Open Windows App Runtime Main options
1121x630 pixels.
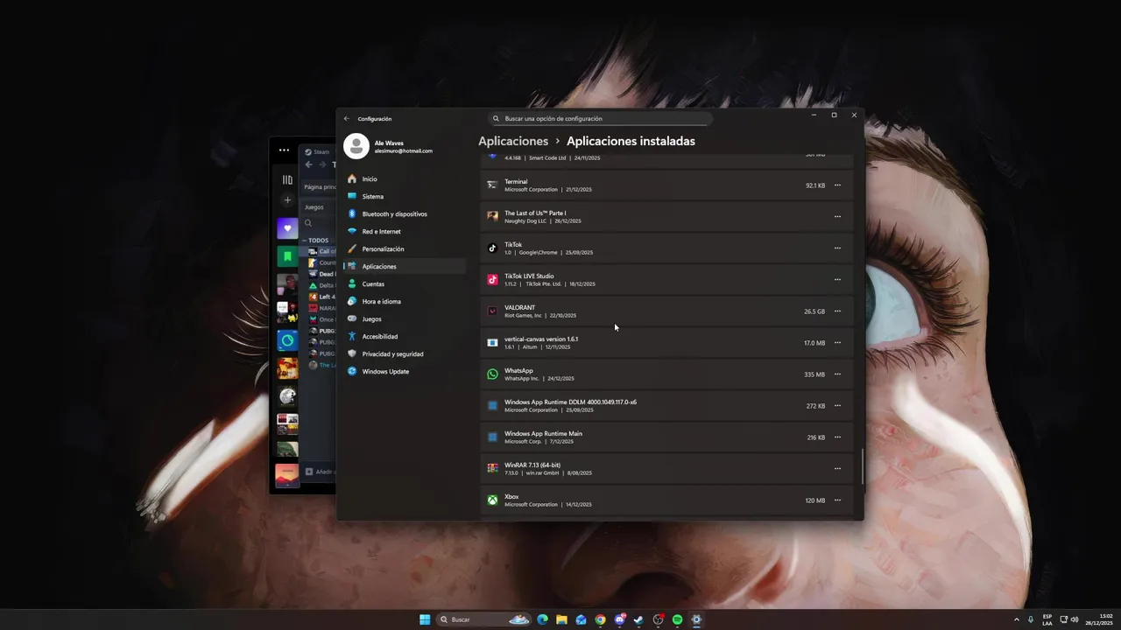837,437
